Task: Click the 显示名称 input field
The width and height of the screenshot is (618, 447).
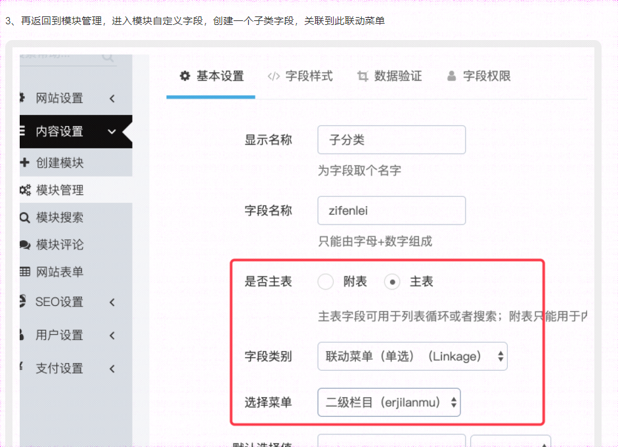Action: click(x=391, y=140)
